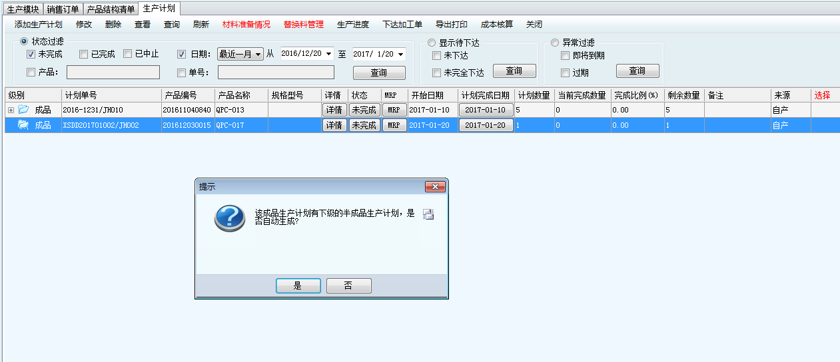This screenshot has height=362, width=840.
Task: Select the 异常过滤 radio button
Action: tap(555, 43)
